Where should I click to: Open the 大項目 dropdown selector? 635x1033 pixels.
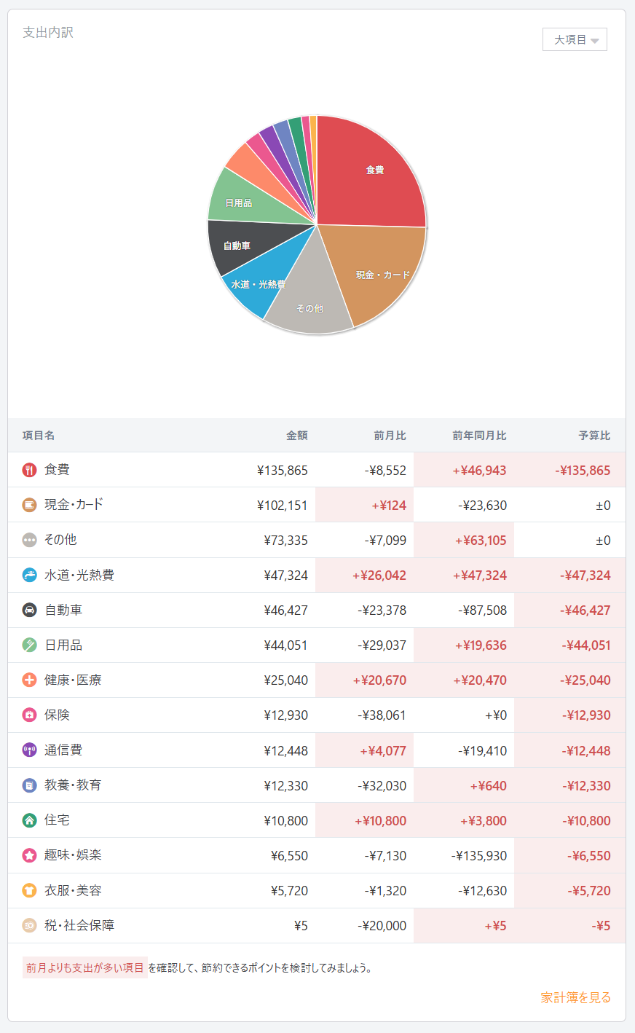coord(575,39)
